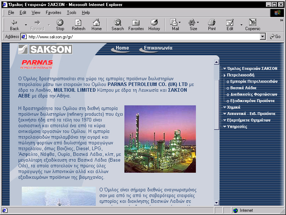Image resolution: width=286 pixels, height=215 pixels.
Task: Click the SAKSON logo
Action: pyautogui.click(x=45, y=49)
